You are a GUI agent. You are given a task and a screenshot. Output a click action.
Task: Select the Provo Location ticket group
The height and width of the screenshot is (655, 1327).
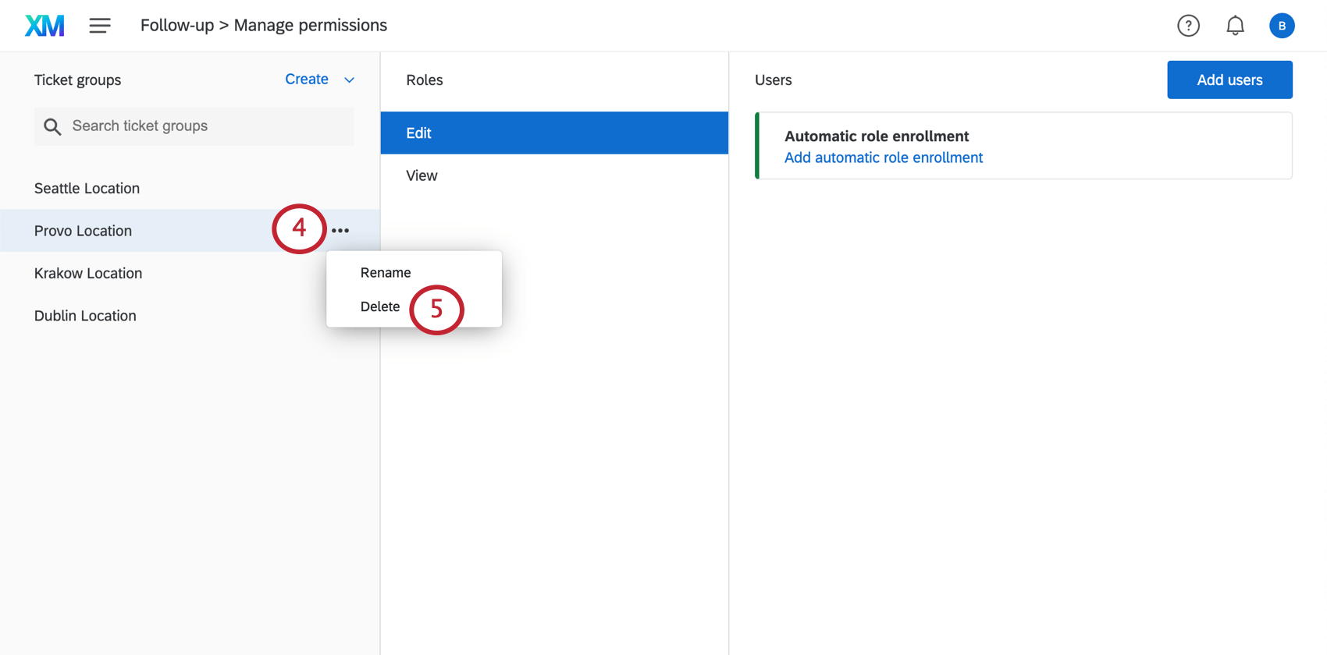pos(84,231)
